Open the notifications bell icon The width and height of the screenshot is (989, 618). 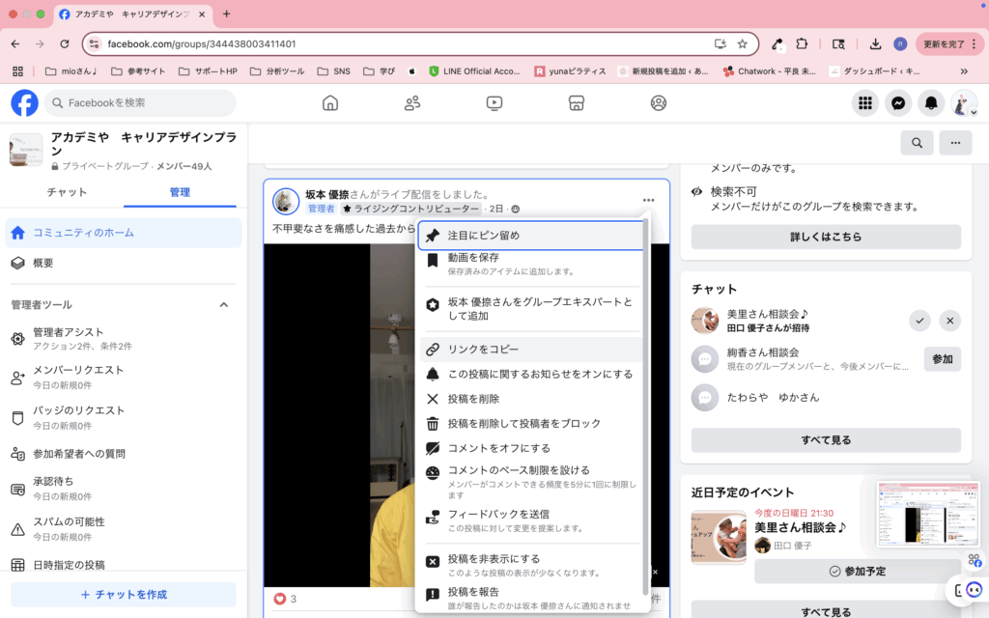point(930,102)
